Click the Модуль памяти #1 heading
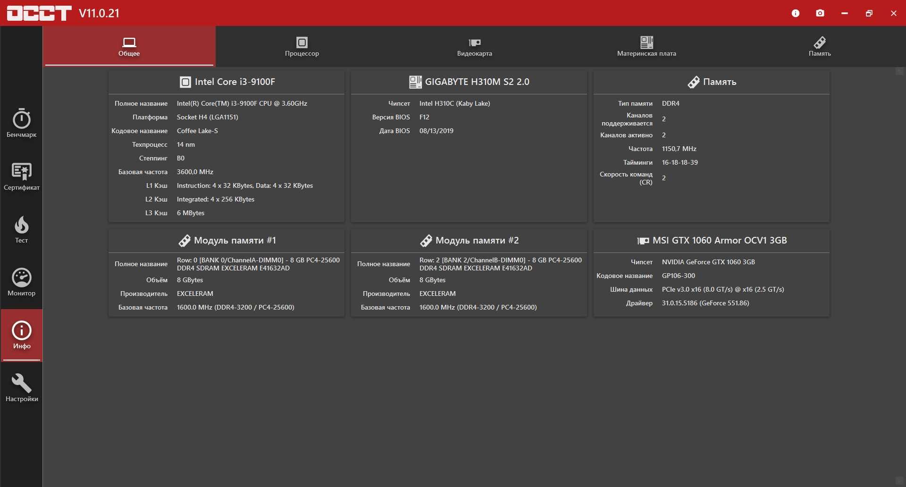The width and height of the screenshot is (906, 487). point(235,240)
